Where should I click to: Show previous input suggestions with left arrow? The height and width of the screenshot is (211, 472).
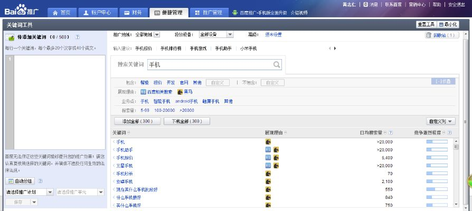point(329,49)
